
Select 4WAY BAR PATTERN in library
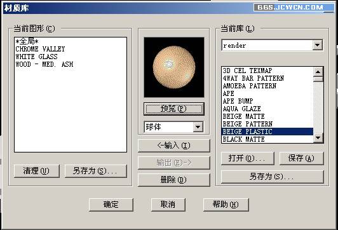[267, 78]
